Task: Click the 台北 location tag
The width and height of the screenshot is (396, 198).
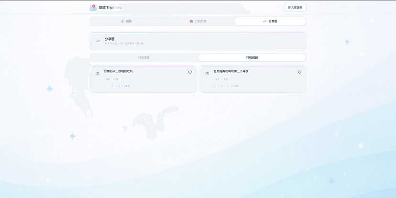Action: (x=218, y=79)
